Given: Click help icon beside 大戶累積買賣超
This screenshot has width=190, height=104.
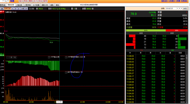Looking at the screenshot, I should click(66, 57).
